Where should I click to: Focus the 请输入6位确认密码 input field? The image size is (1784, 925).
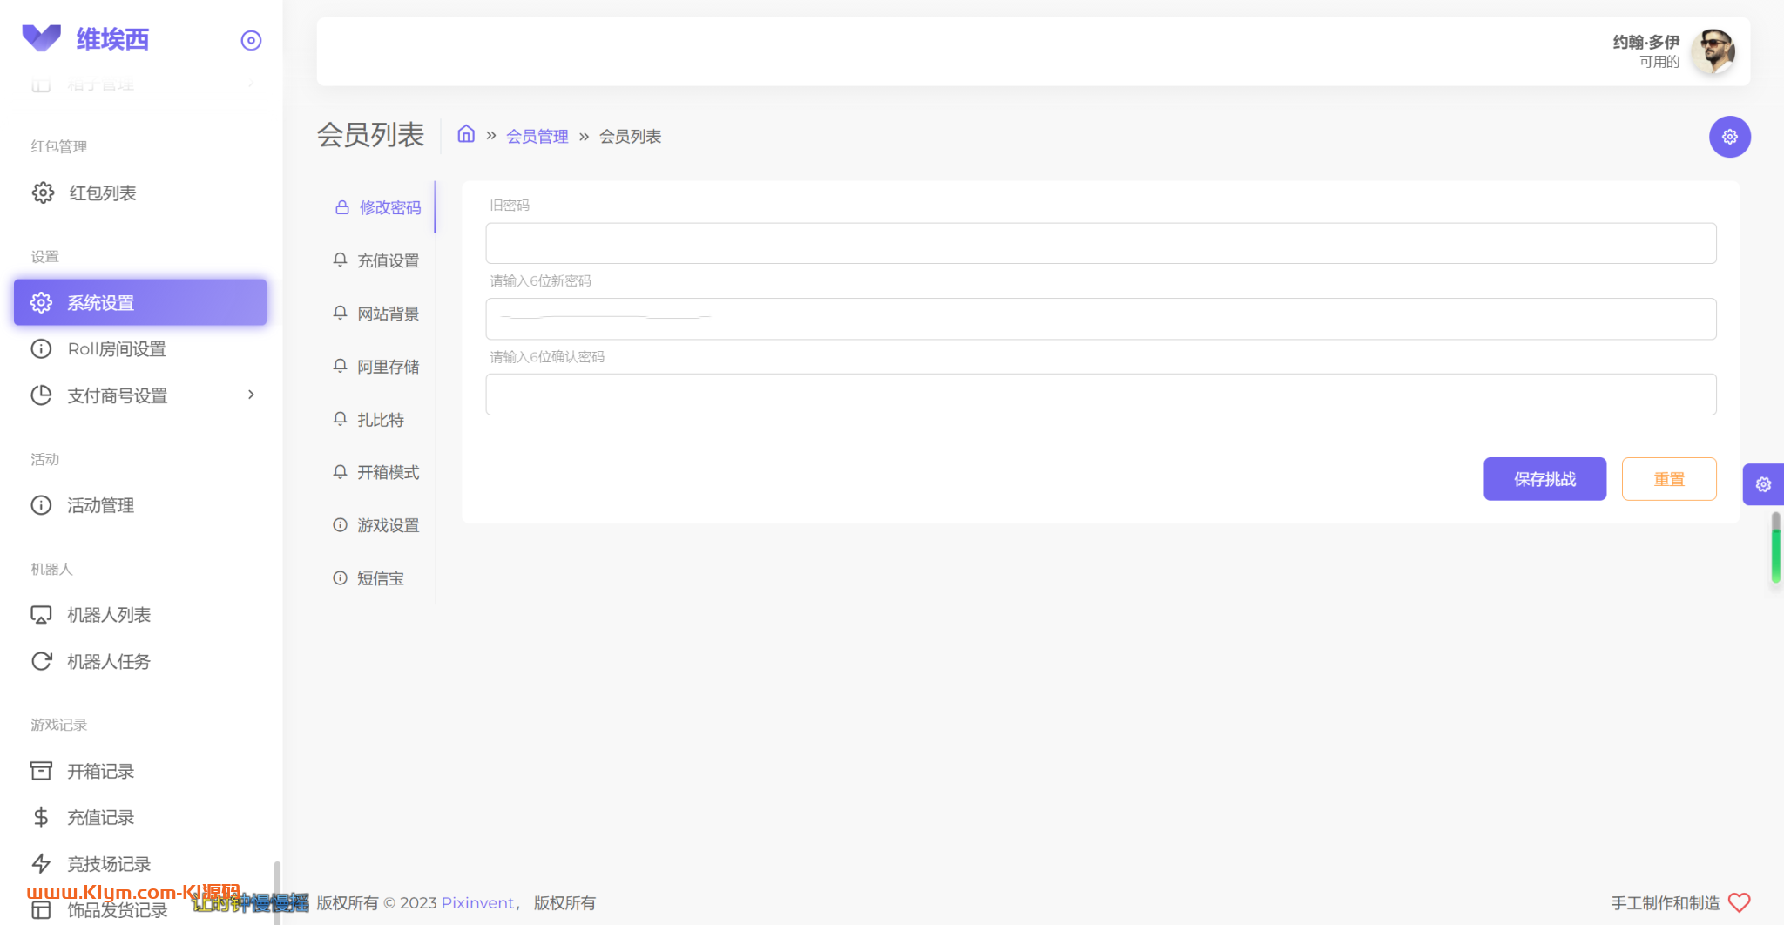(1101, 395)
